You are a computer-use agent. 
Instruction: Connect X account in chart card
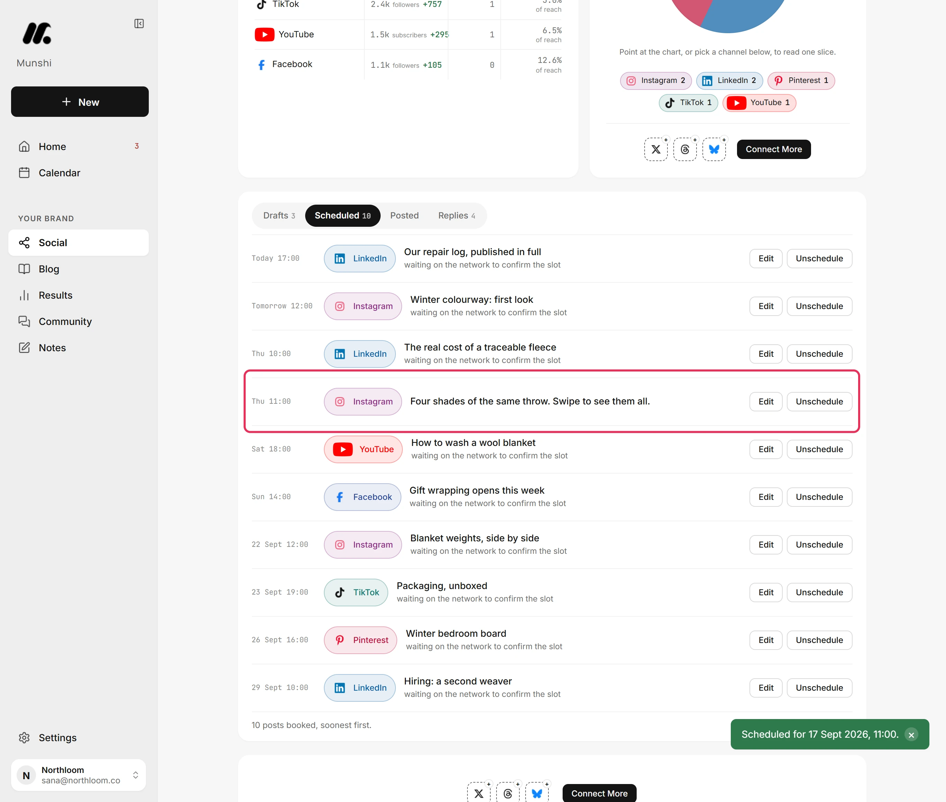point(656,150)
